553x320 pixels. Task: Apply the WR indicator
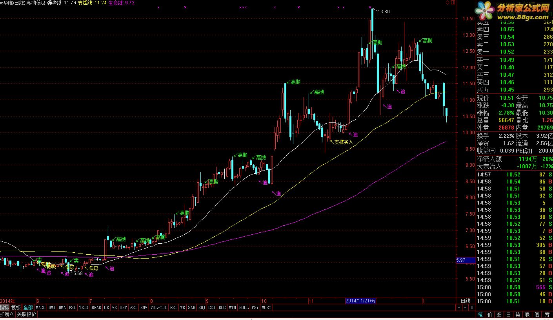[183, 307]
